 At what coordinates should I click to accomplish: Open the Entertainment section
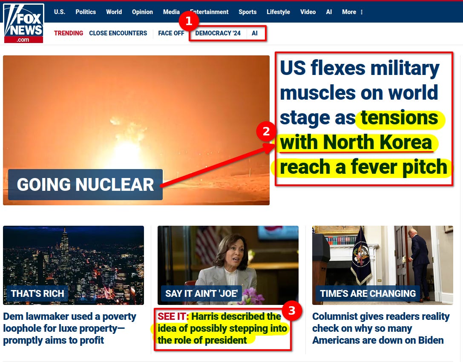pyautogui.click(x=210, y=12)
